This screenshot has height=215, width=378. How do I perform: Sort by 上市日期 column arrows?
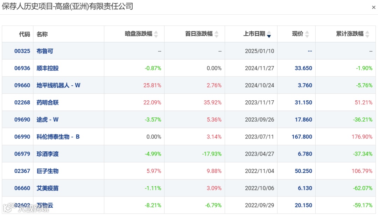tap(269, 34)
